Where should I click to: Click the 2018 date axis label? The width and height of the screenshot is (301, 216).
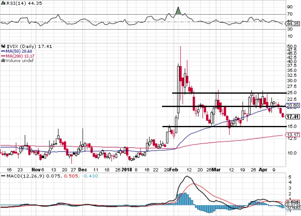pos(127,170)
